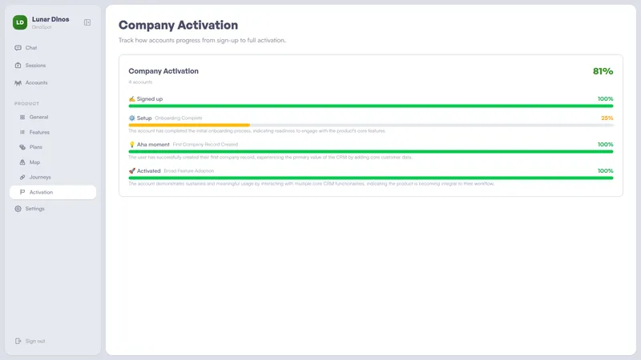
Task: Click the Aha moment stage name
Action: click(153, 145)
